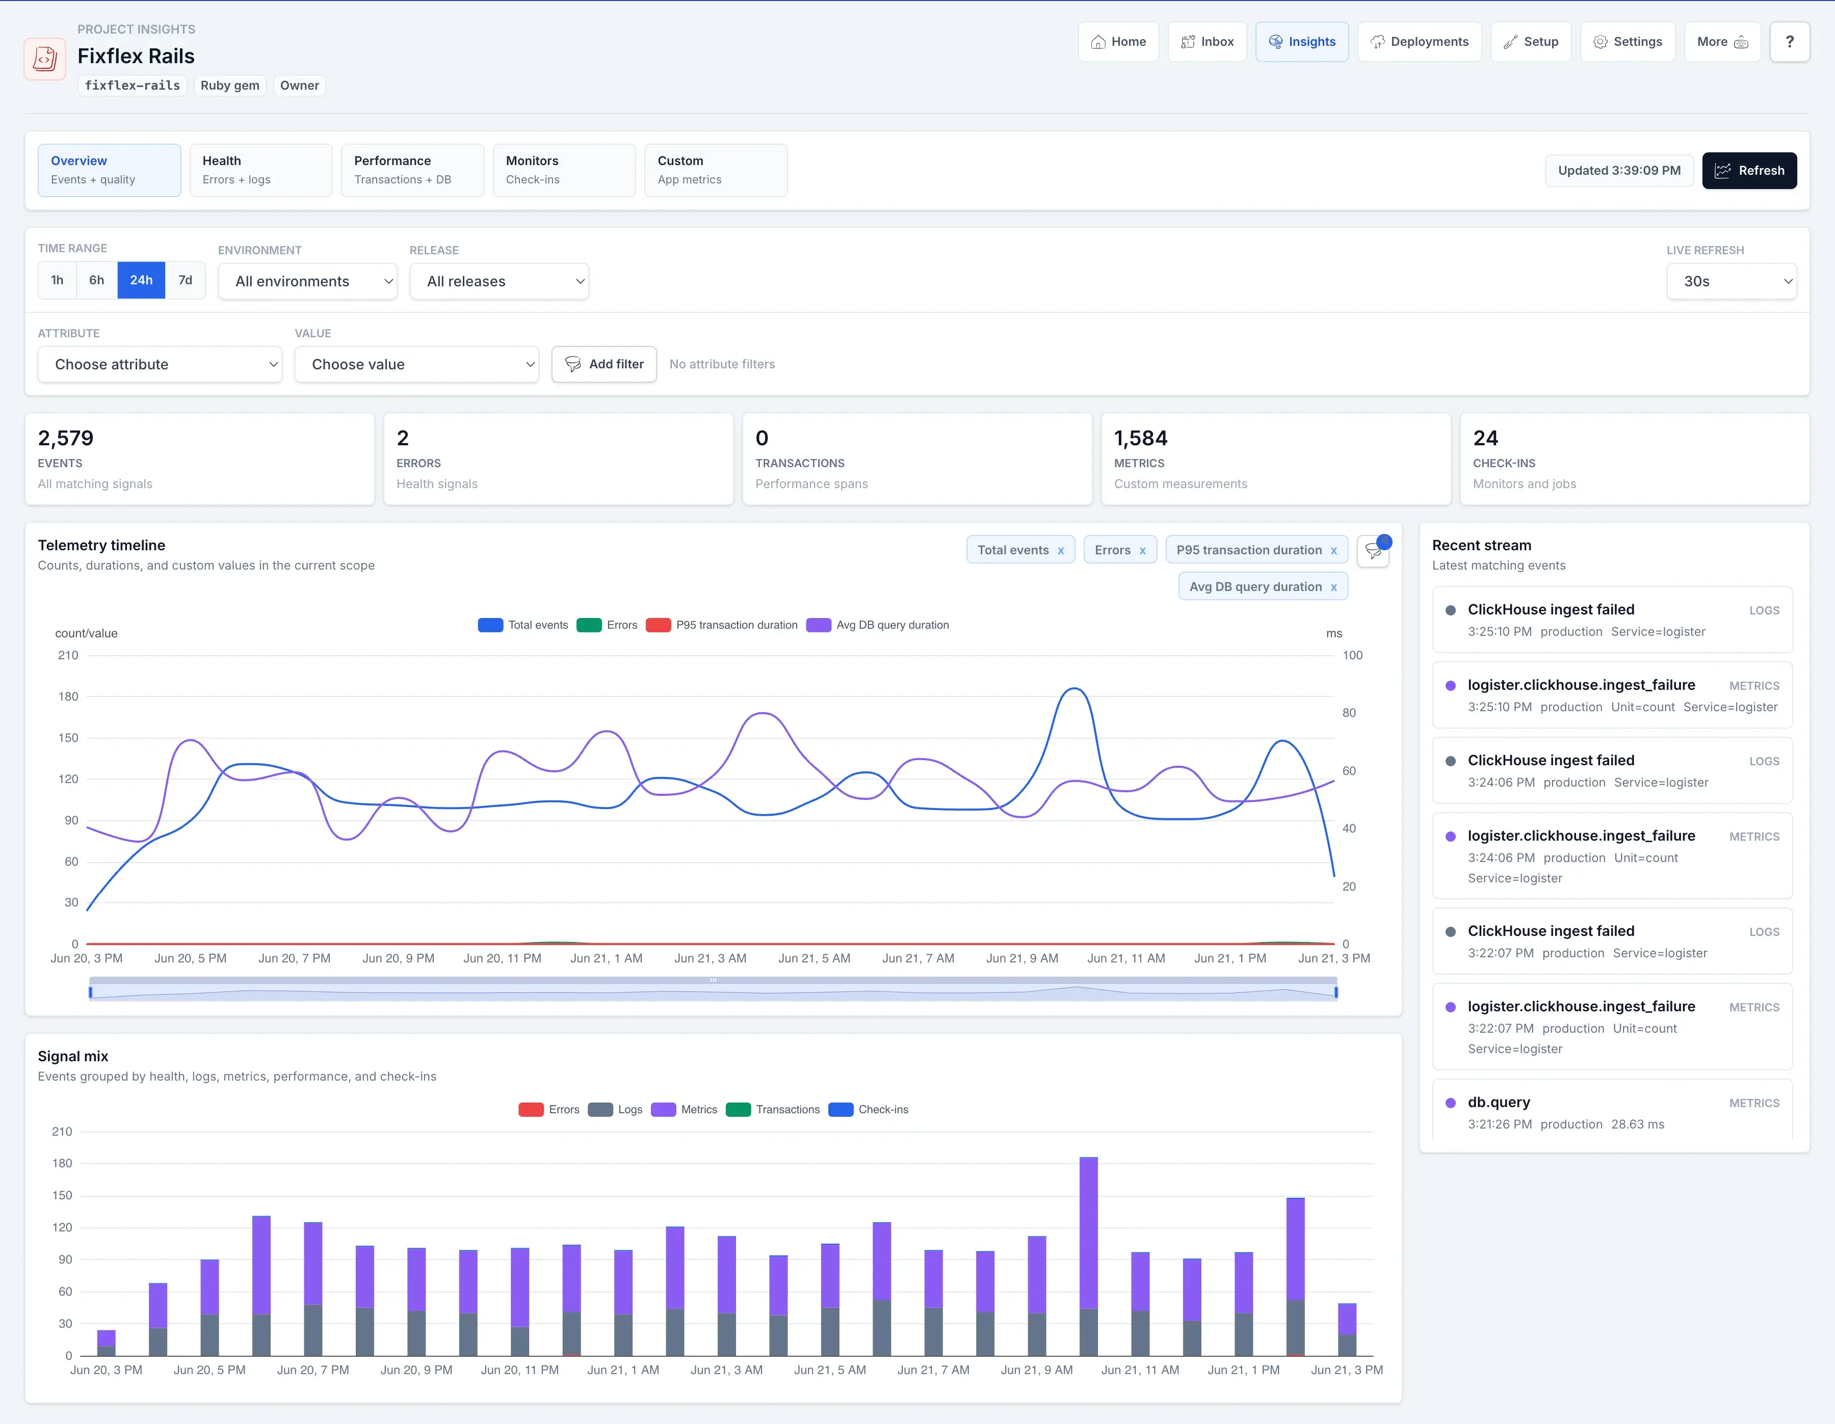Click the Settings gear icon

point(1600,42)
